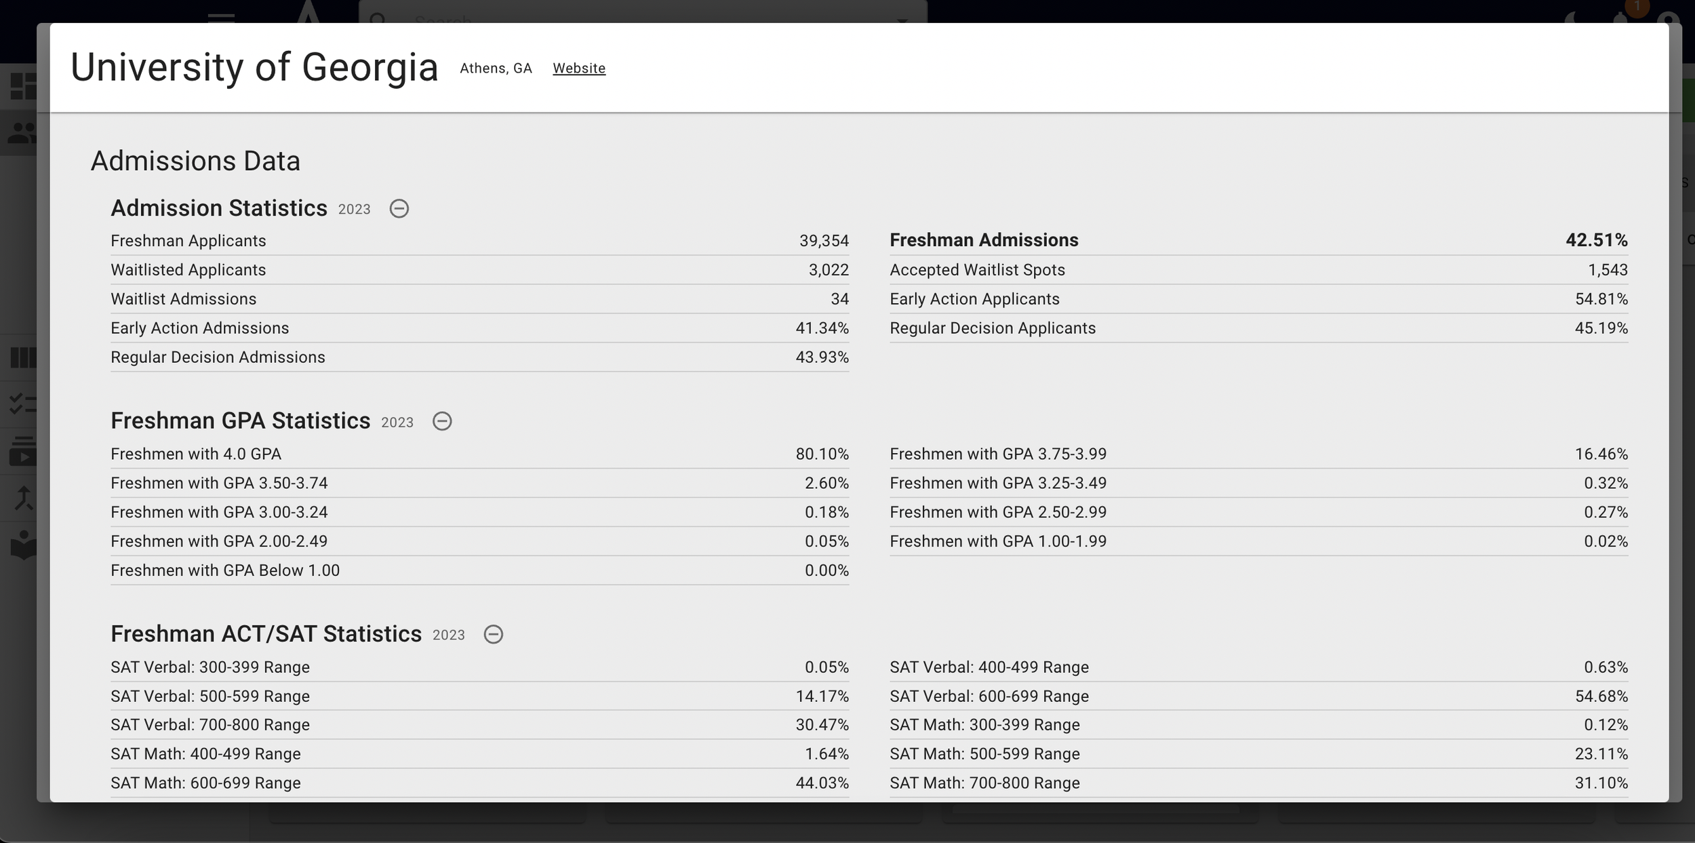Open the columns board icon in the sidebar
Screen dimensions: 1695x843
pyautogui.click(x=23, y=357)
